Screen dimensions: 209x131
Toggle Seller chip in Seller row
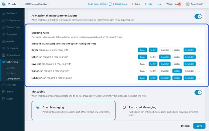tap(153, 57)
